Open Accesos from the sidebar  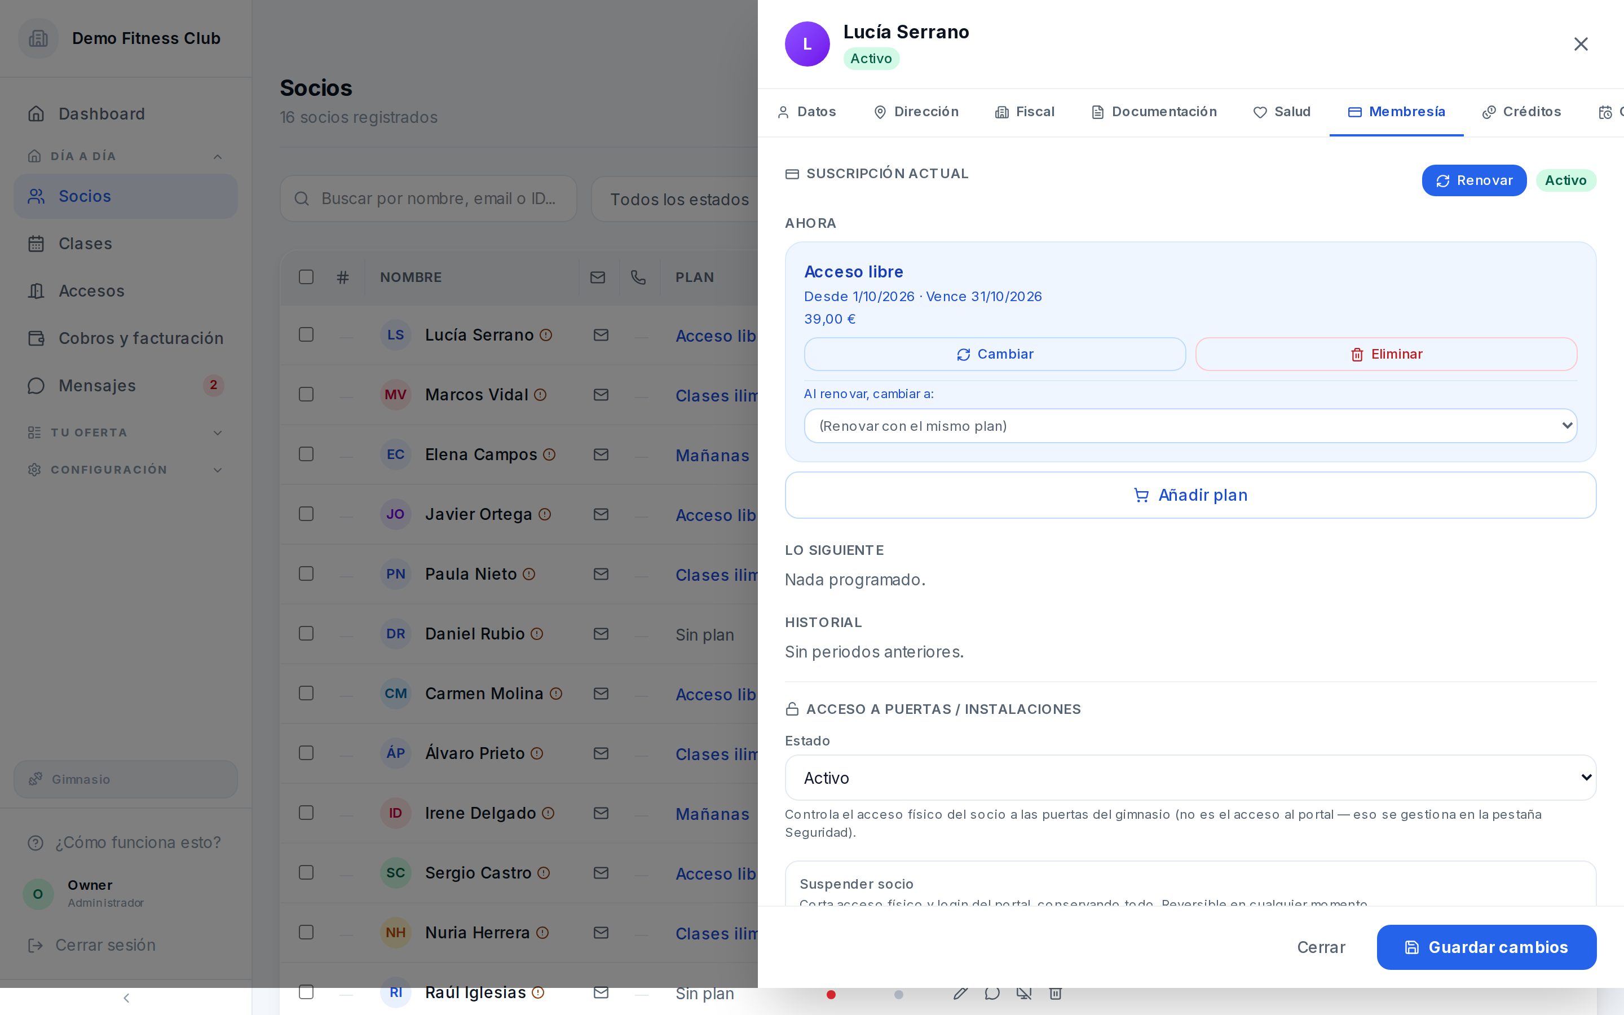pos(126,292)
